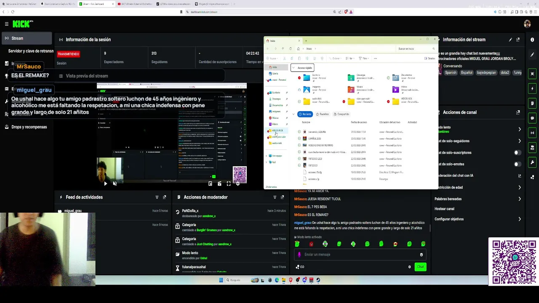Open chat settings gear icon
The width and height of the screenshot is (539, 303).
(x=409, y=267)
